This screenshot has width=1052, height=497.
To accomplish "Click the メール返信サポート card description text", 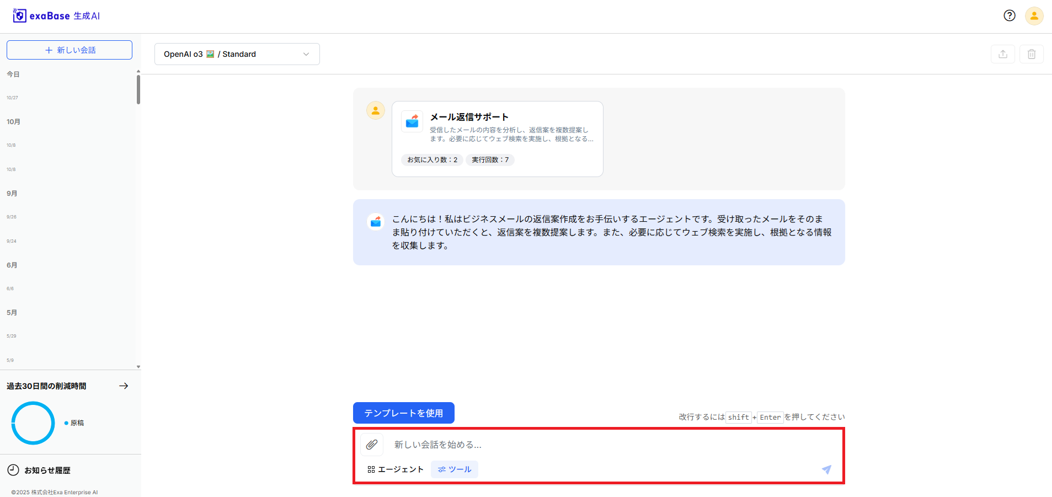I will tap(511, 135).
